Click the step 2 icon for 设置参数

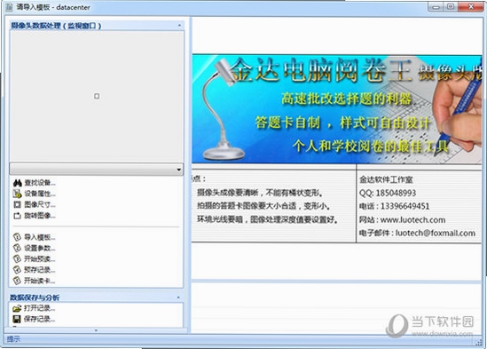[17, 249]
